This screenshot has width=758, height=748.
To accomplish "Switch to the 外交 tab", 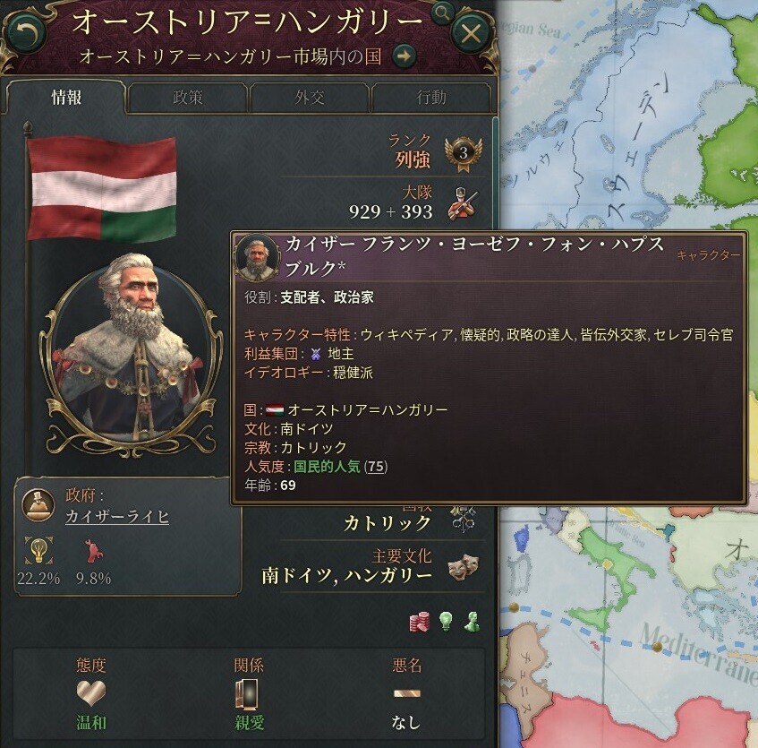I will (x=310, y=98).
